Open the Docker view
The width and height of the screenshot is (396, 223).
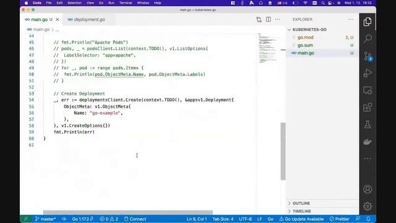(x=368, y=142)
